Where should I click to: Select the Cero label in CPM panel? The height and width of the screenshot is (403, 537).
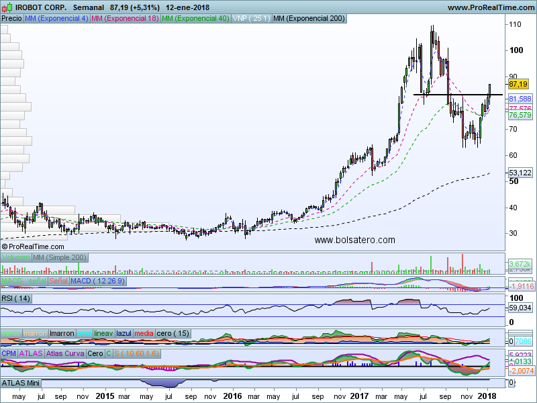[95, 354]
